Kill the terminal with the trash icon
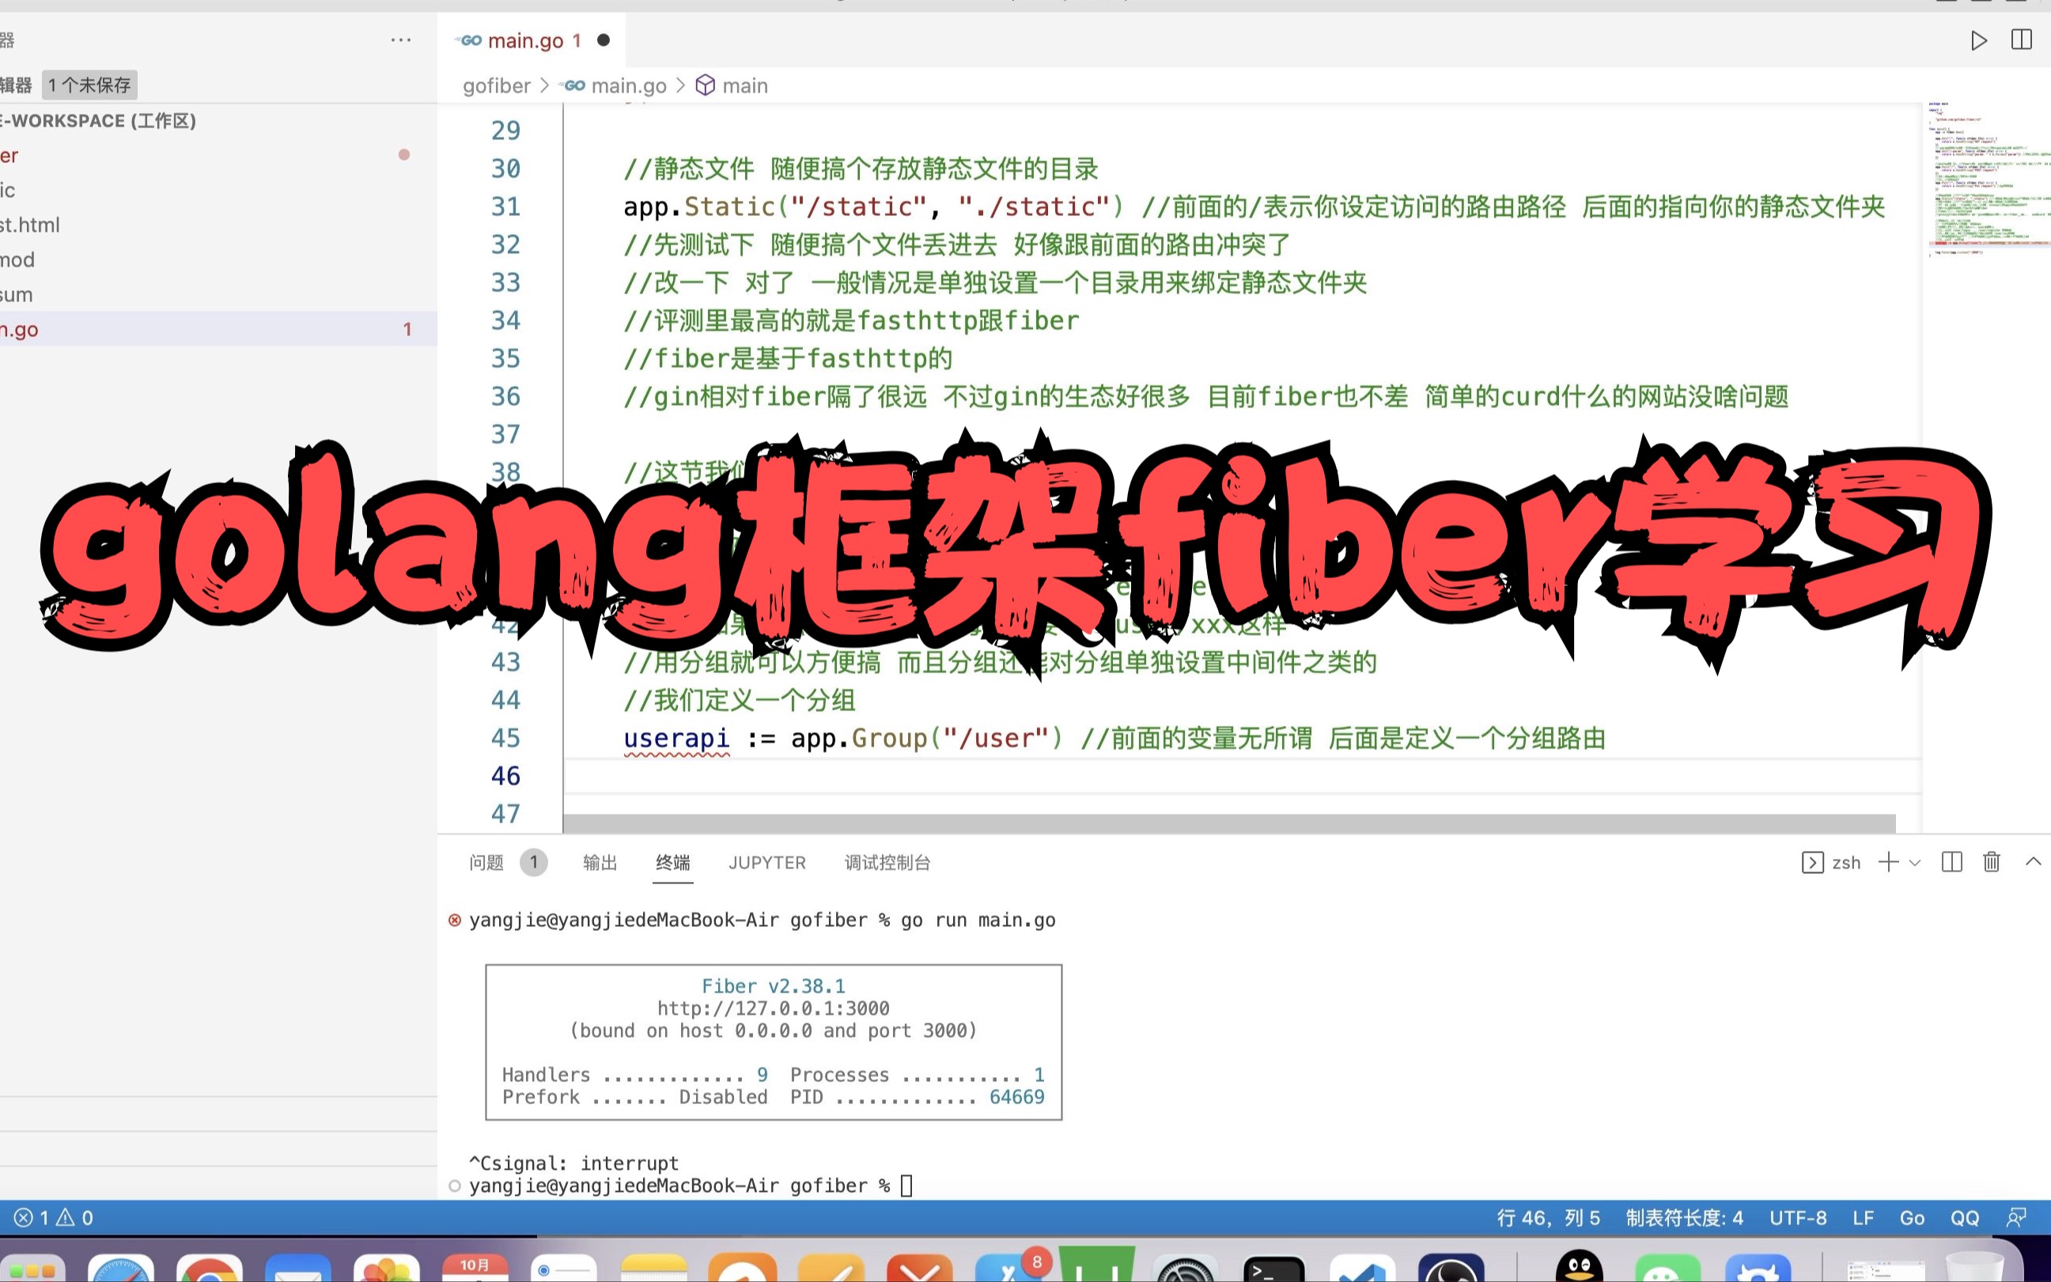The height and width of the screenshot is (1282, 2051). coord(1991,862)
